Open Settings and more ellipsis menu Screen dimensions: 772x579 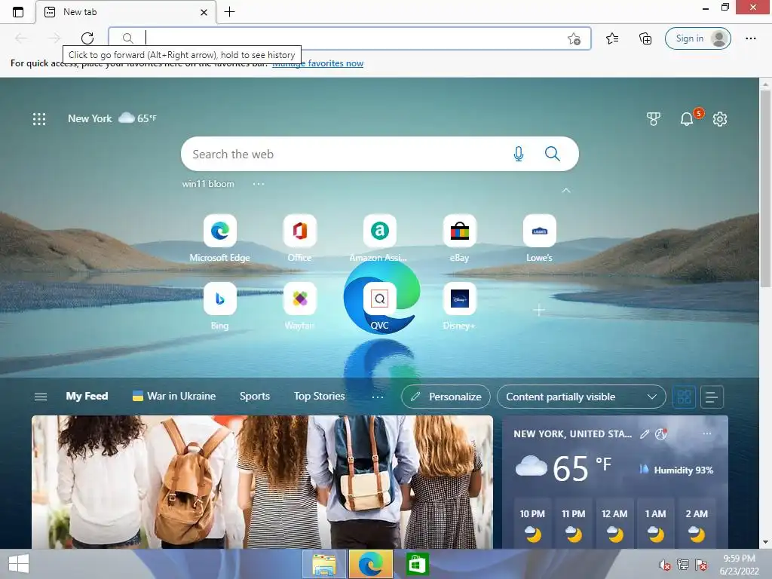(750, 38)
